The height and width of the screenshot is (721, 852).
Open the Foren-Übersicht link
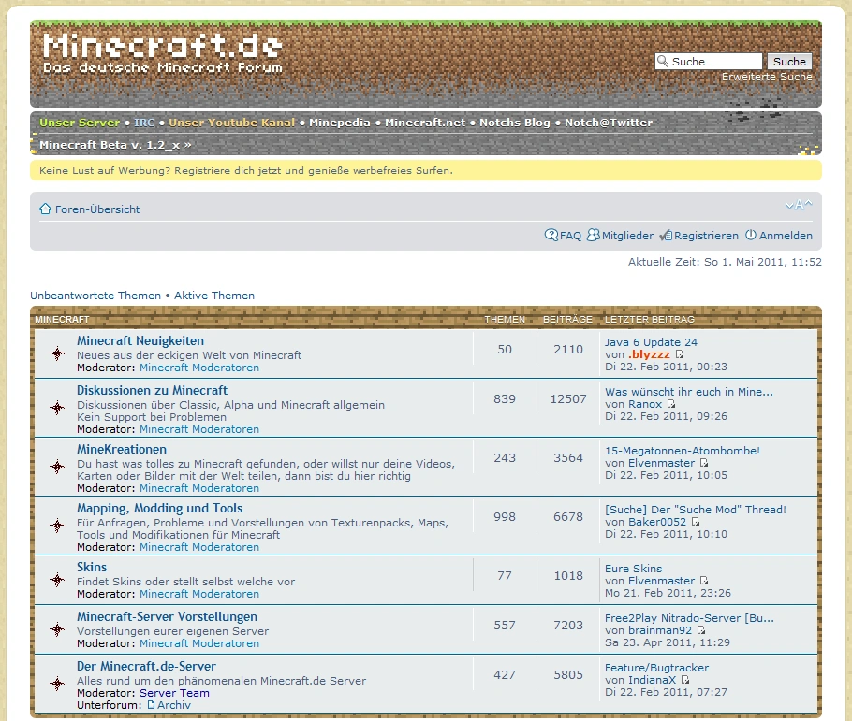[x=97, y=209]
